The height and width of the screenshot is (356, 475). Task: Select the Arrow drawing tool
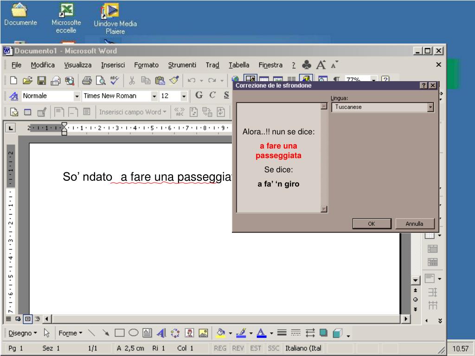pos(105,333)
